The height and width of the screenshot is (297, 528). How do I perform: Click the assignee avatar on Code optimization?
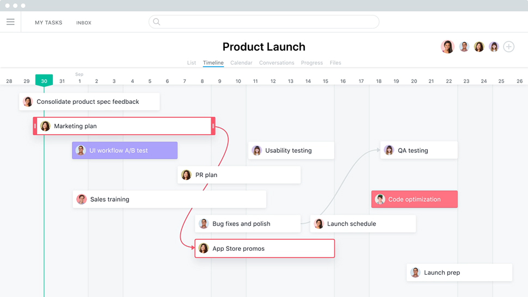(380, 199)
